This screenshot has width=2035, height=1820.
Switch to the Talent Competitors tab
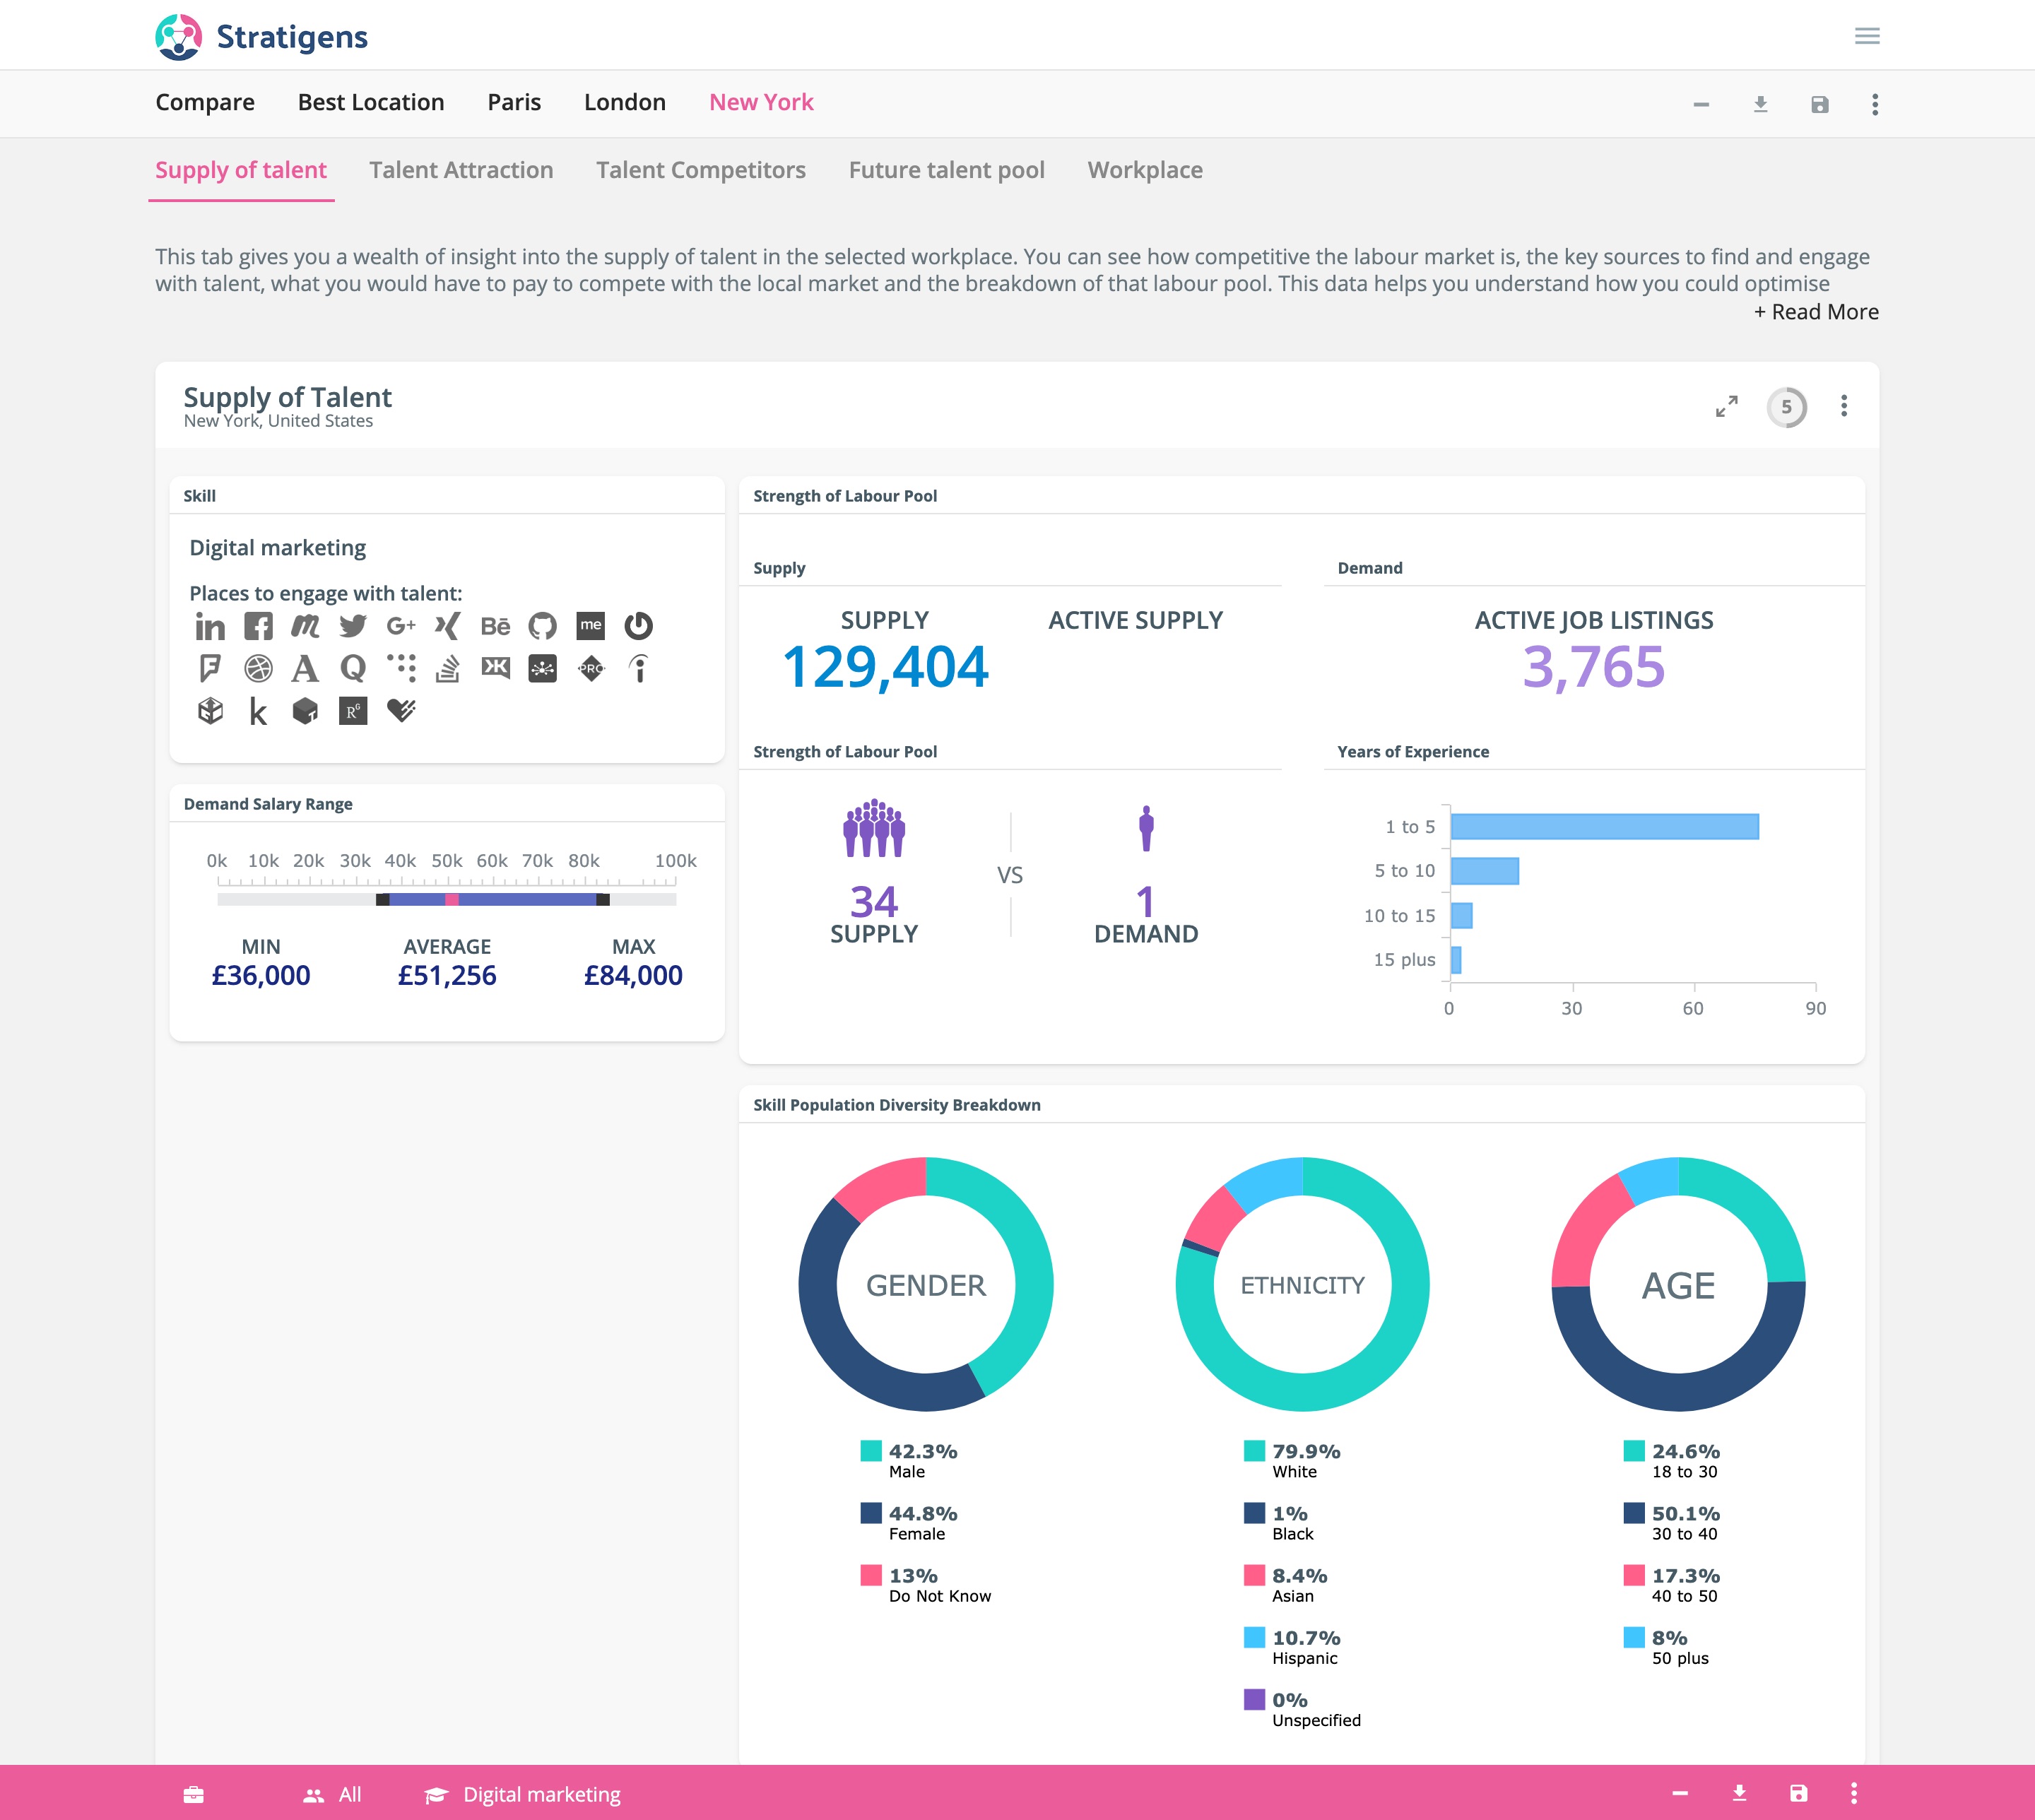[x=700, y=170]
